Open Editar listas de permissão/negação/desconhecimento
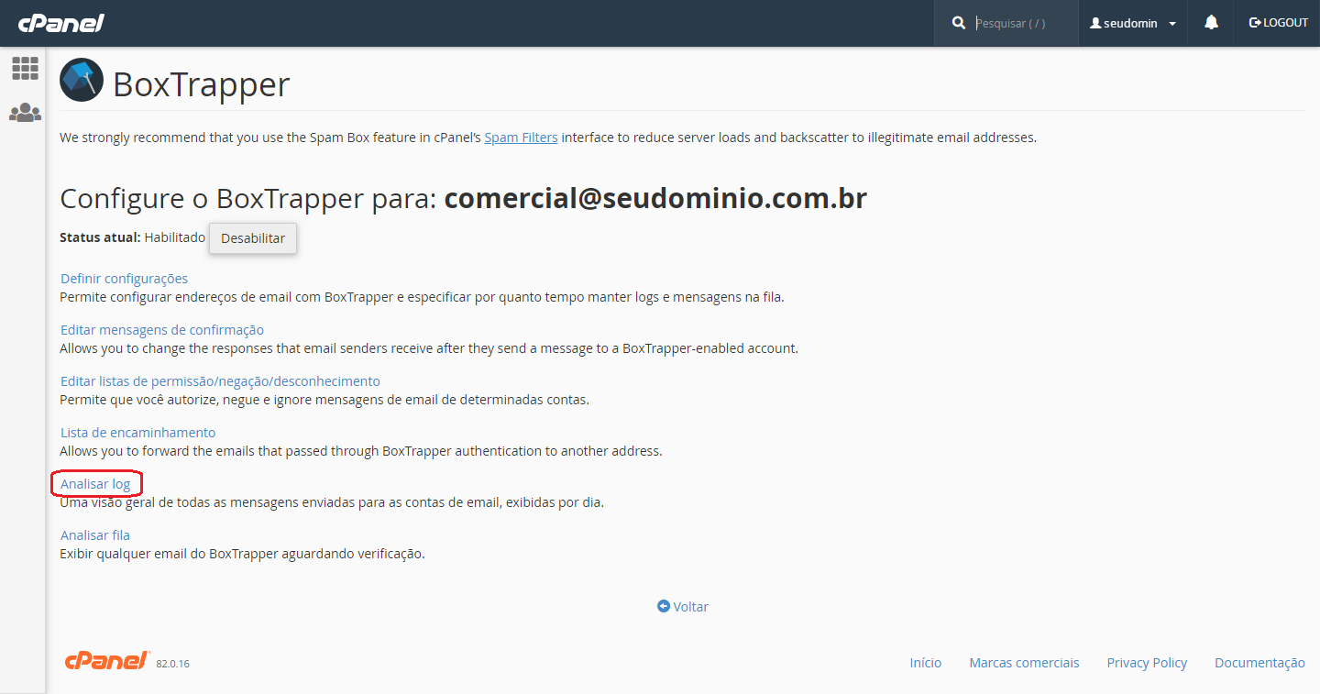The image size is (1320, 694). 220,381
